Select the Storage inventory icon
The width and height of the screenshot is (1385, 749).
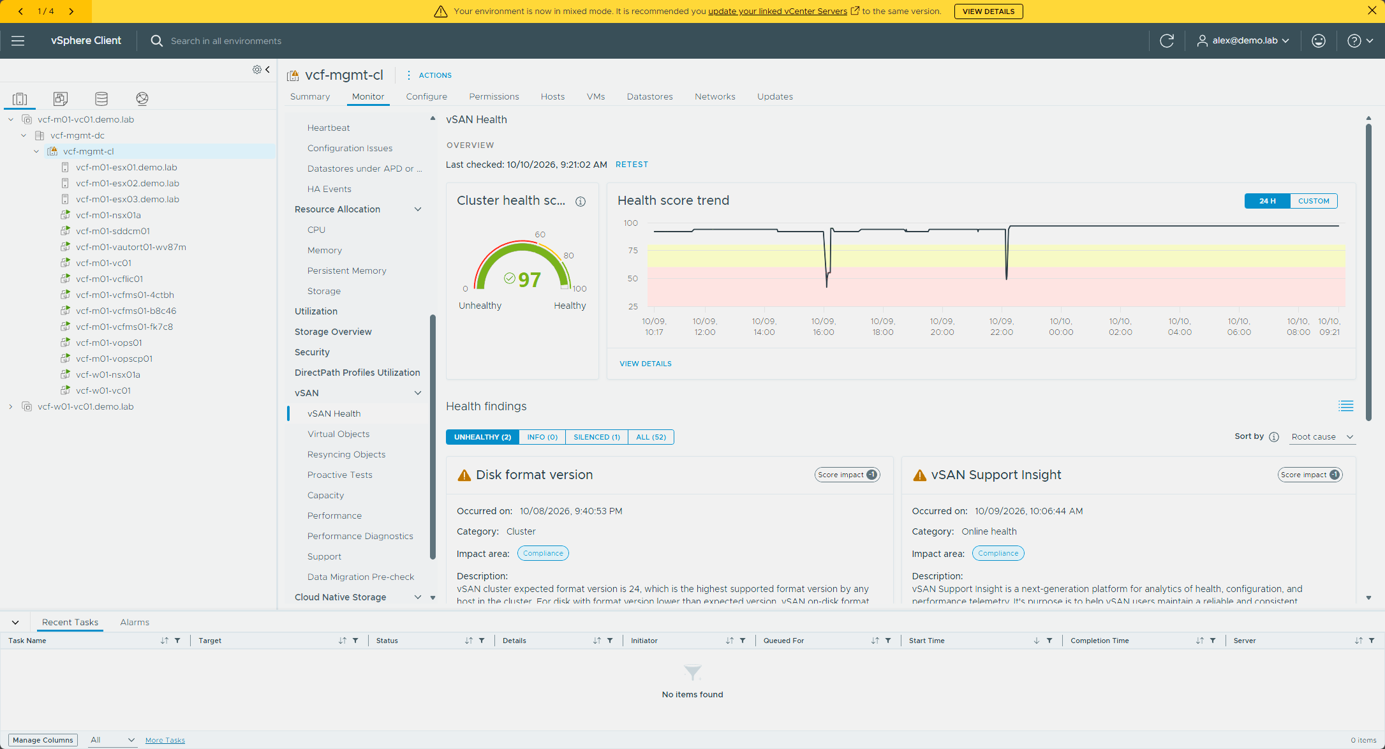pyautogui.click(x=101, y=98)
